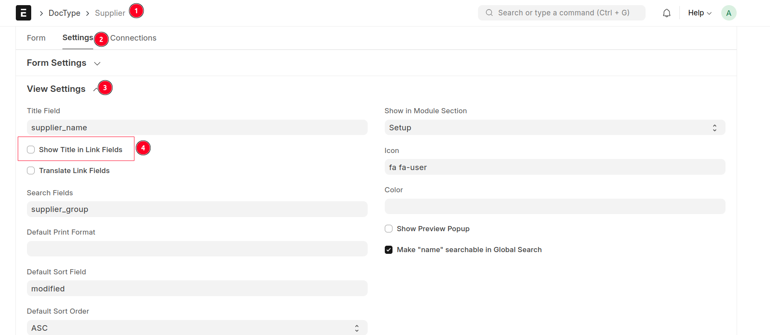
Task: Click the Color picker field
Action: 555,206
